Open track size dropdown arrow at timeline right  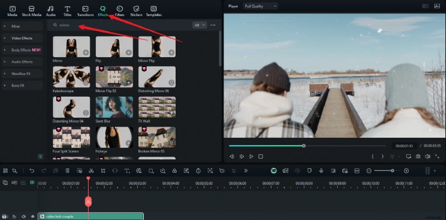435,171
